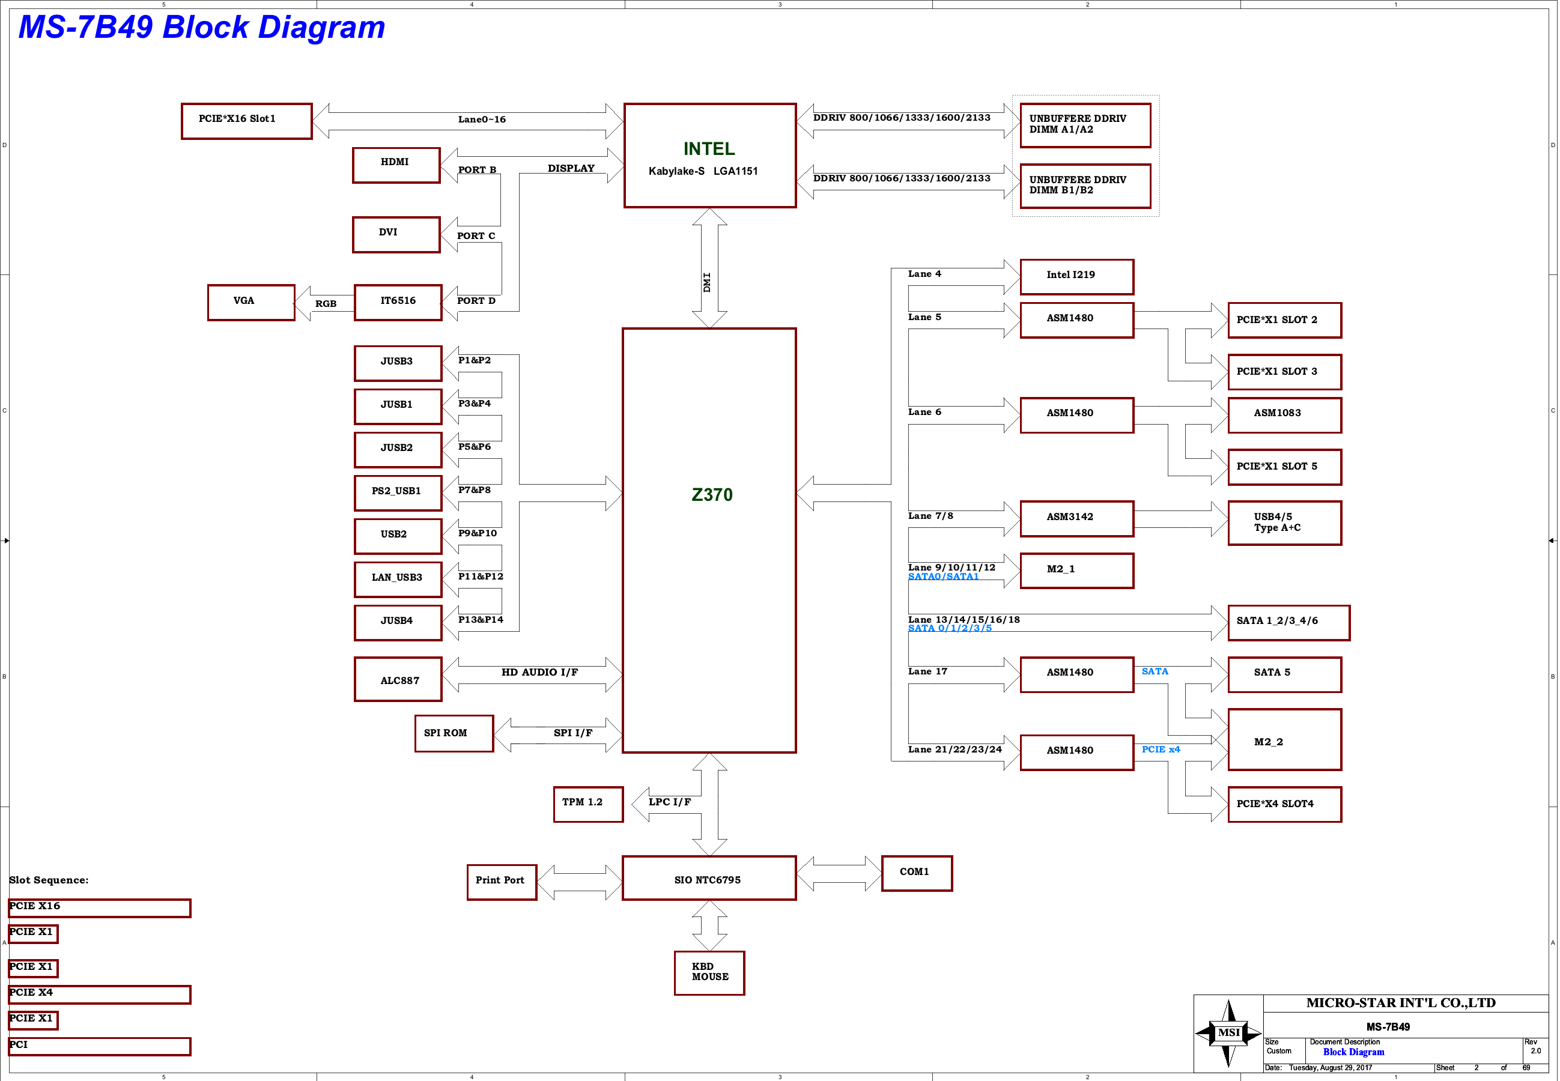
Task: Click the KBD MOUSE block
Action: pos(709,973)
